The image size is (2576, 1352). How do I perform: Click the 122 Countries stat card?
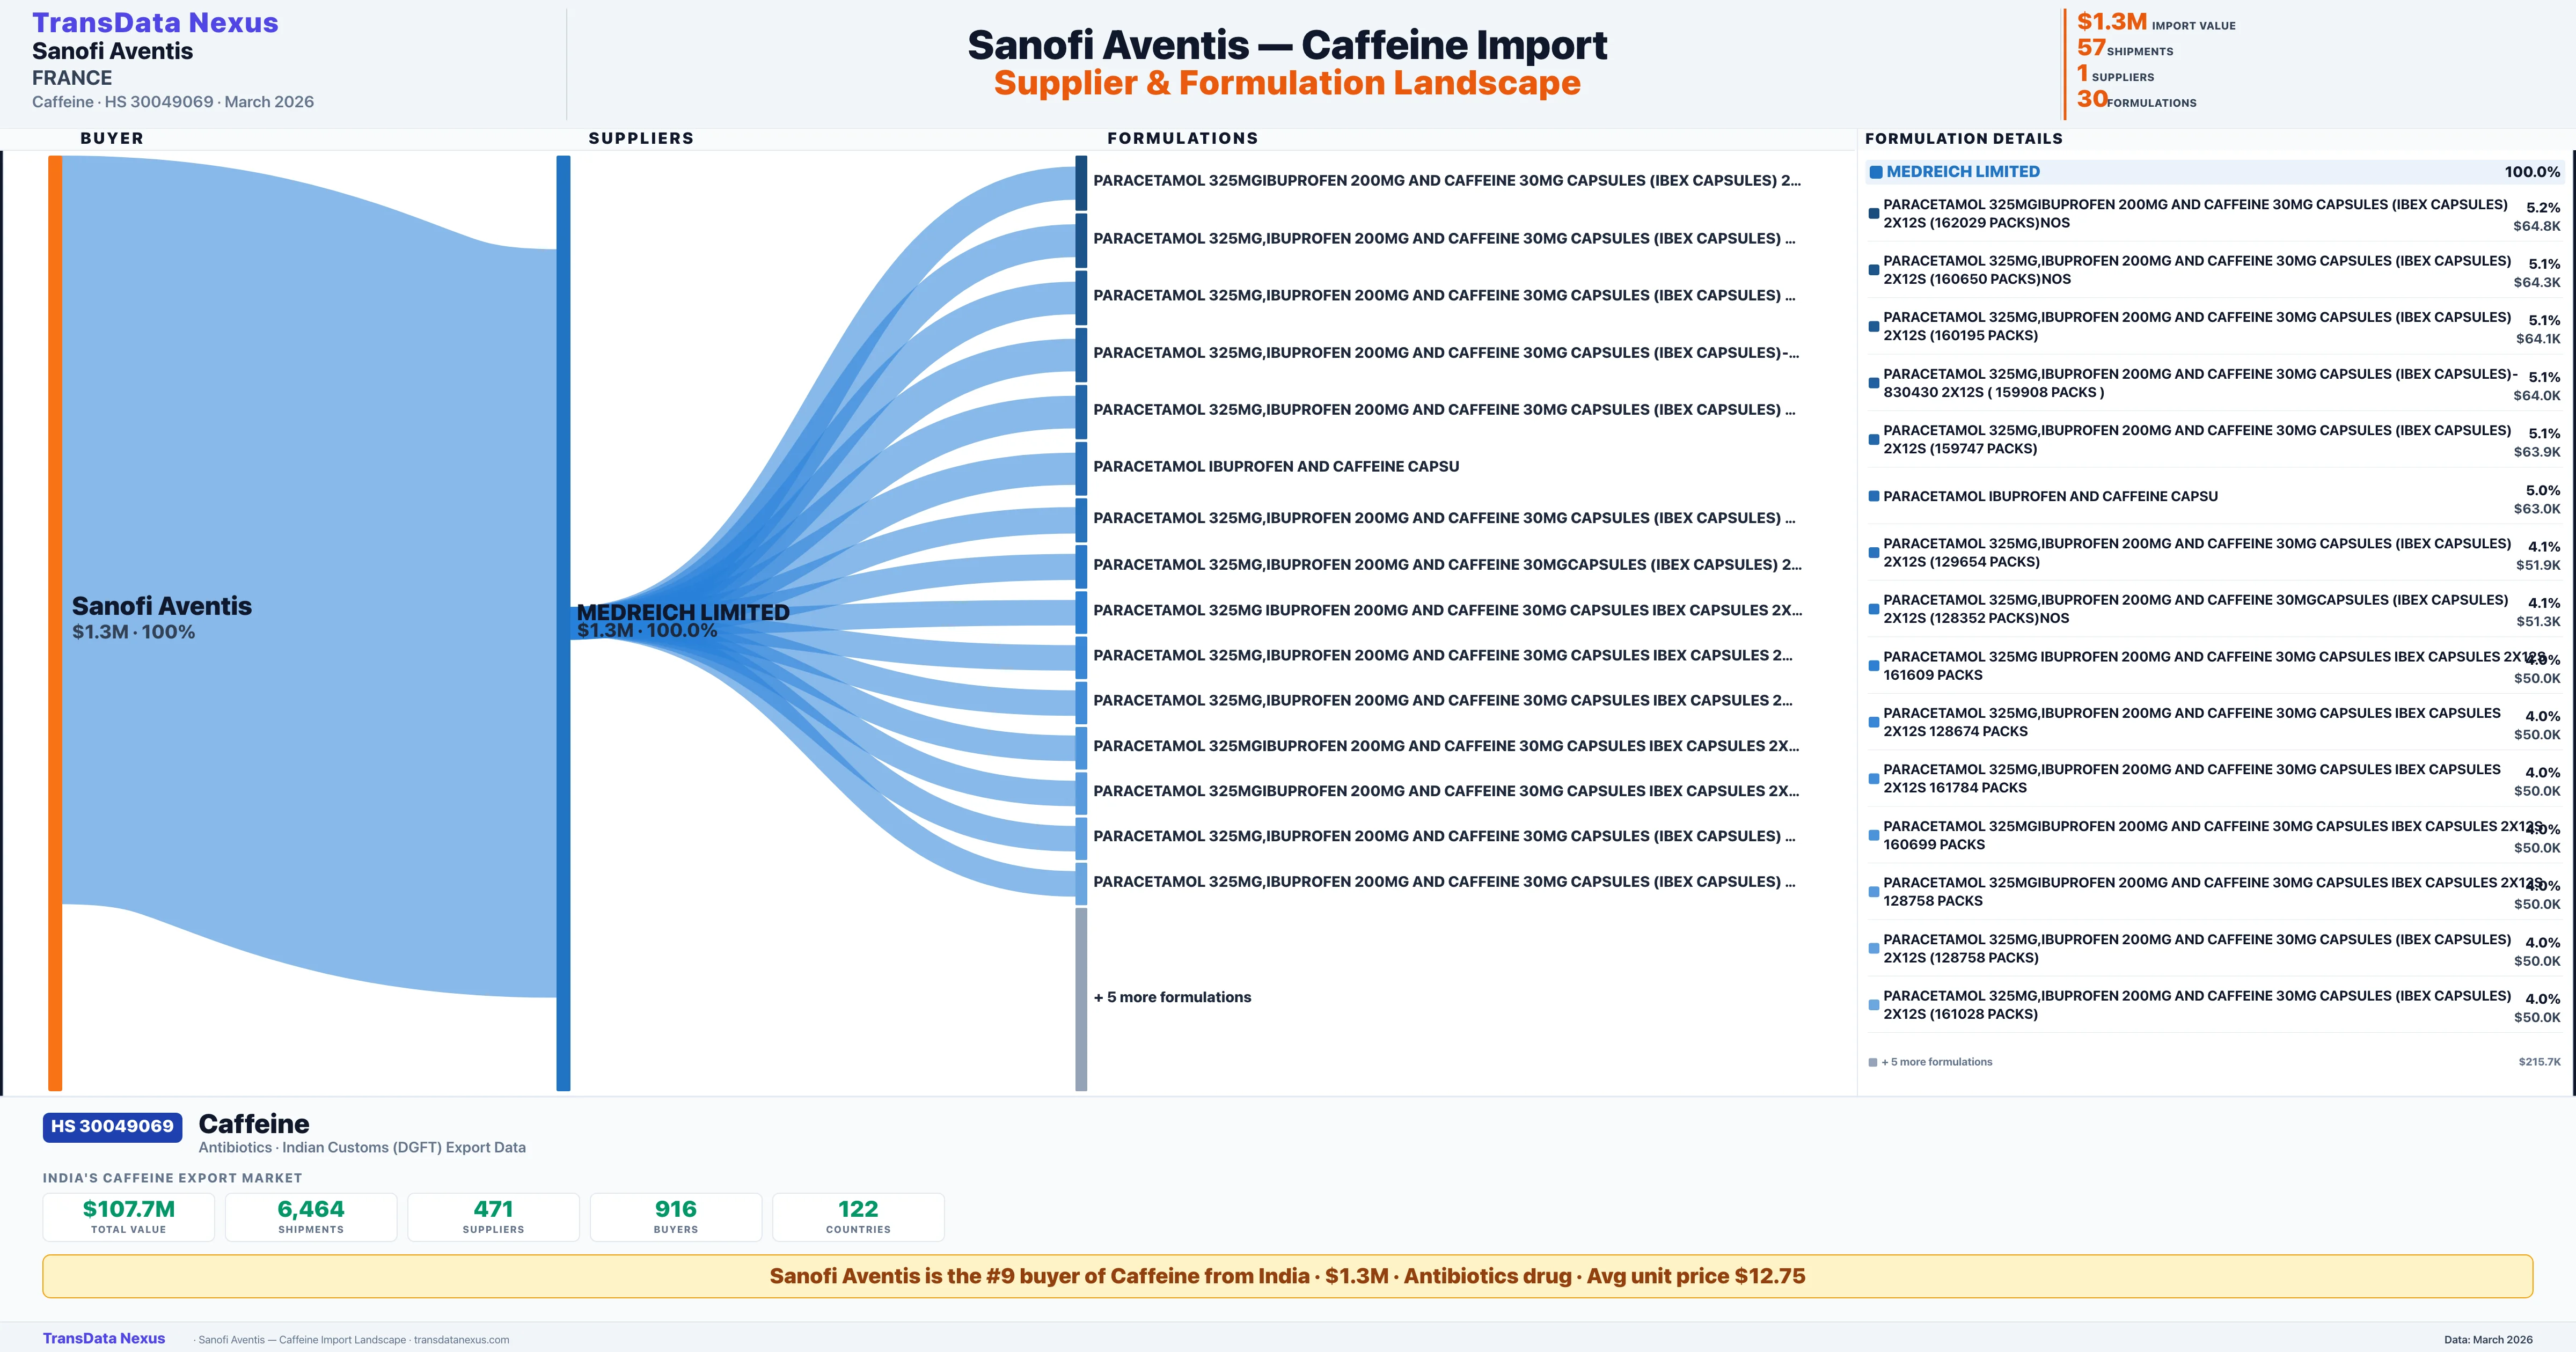[858, 1216]
